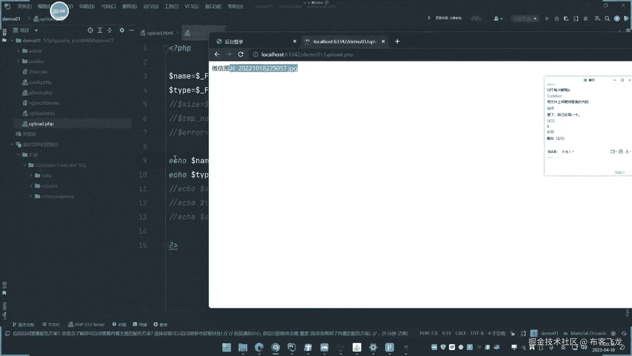Open the TODO tool window
Viewport: 632px width, 356px height.
click(x=51, y=325)
